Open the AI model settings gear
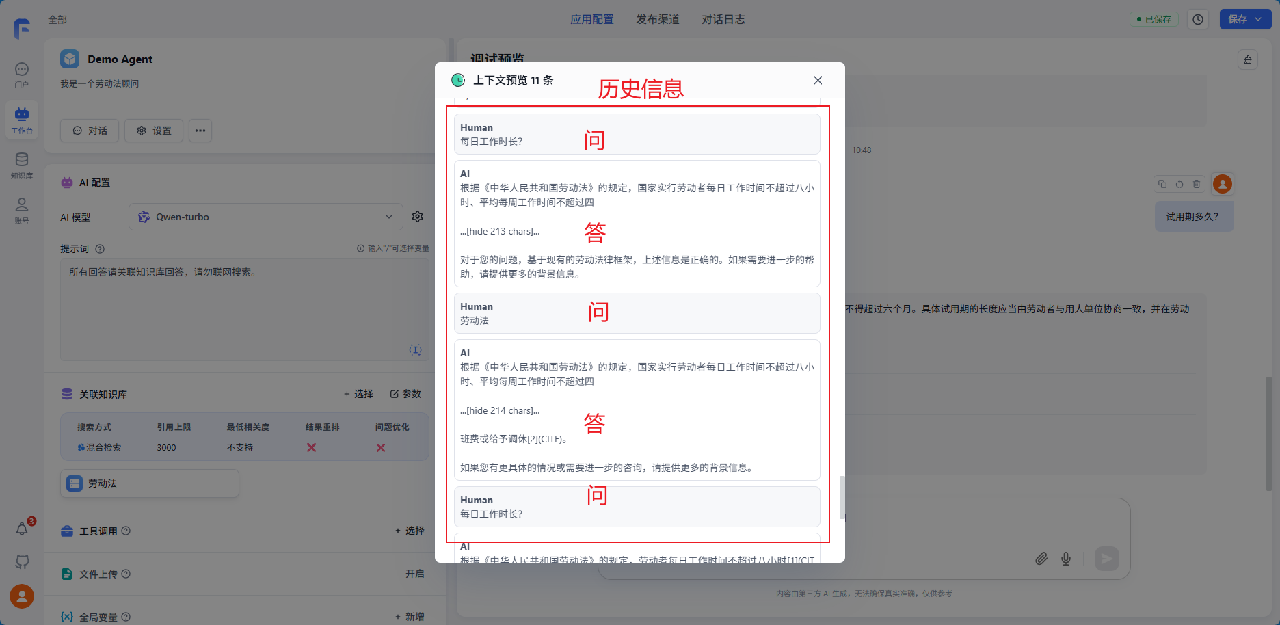The image size is (1280, 625). [x=417, y=217]
